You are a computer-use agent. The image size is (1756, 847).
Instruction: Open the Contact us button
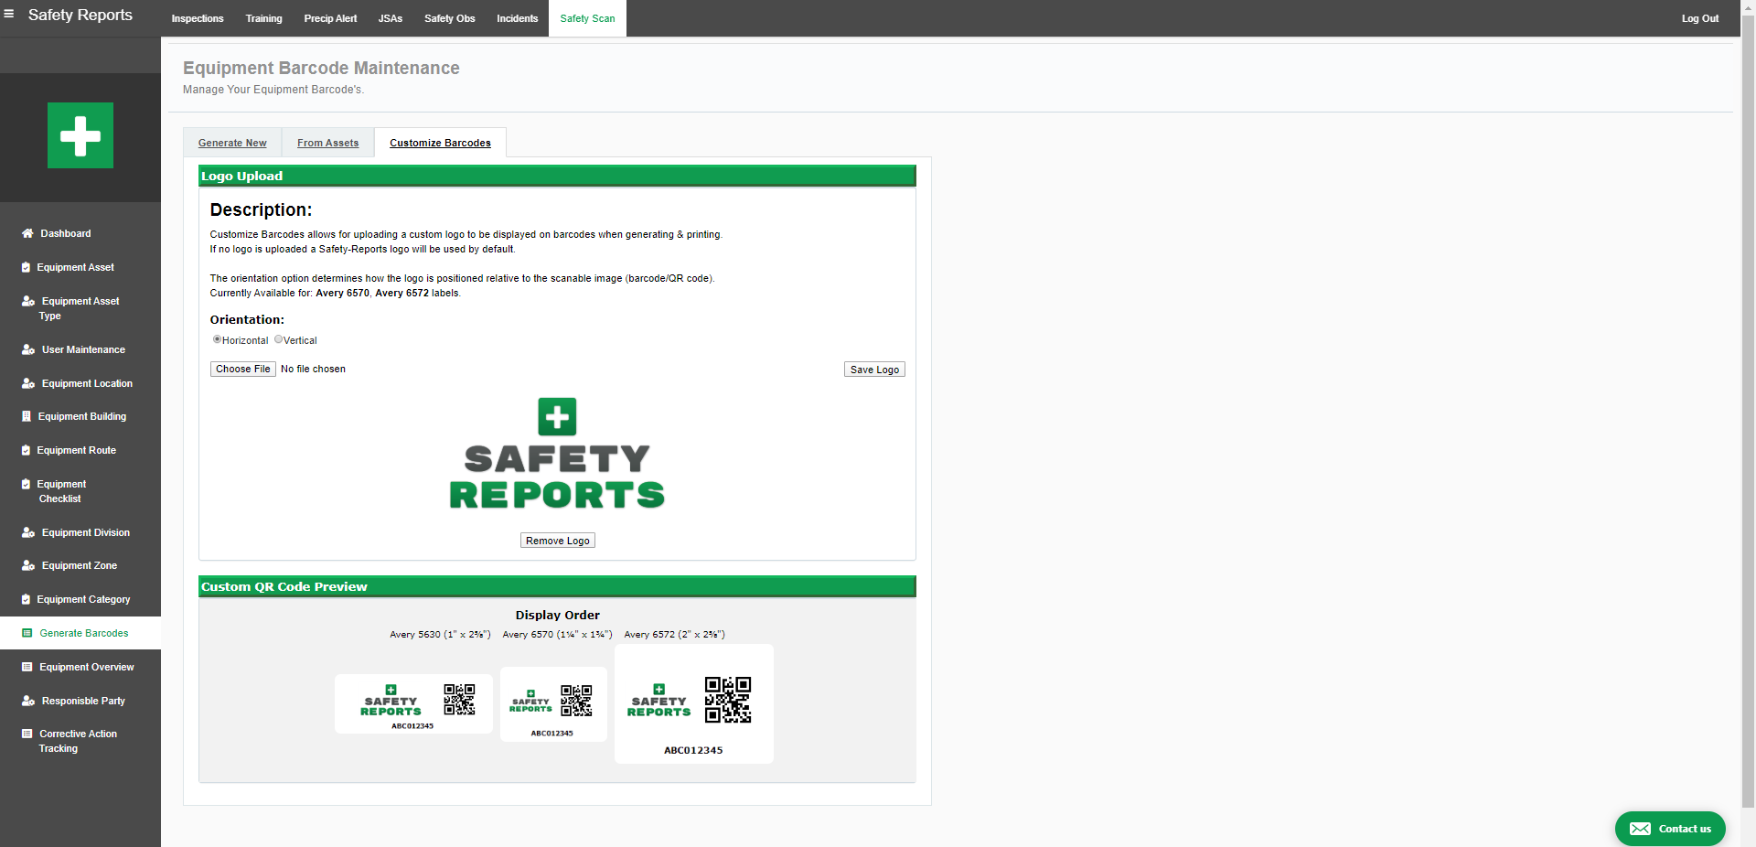tap(1670, 829)
